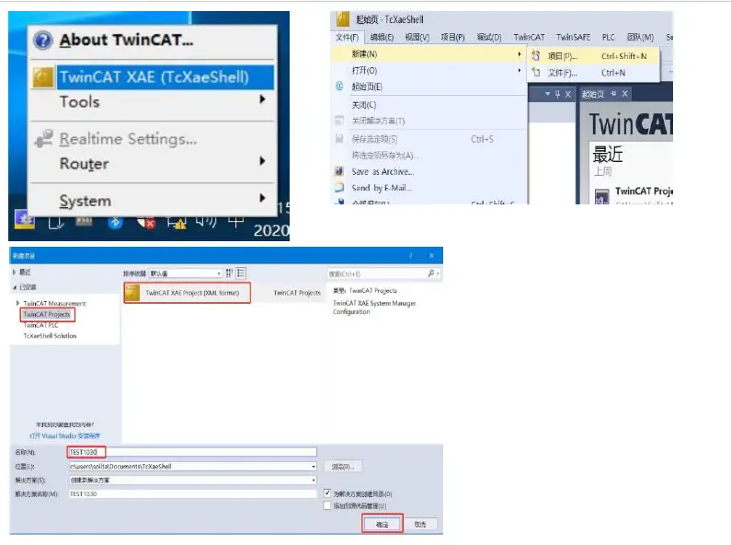Click the security shield tray icon with red X
The width and height of the screenshot is (731, 545).
pyautogui.click(x=146, y=223)
